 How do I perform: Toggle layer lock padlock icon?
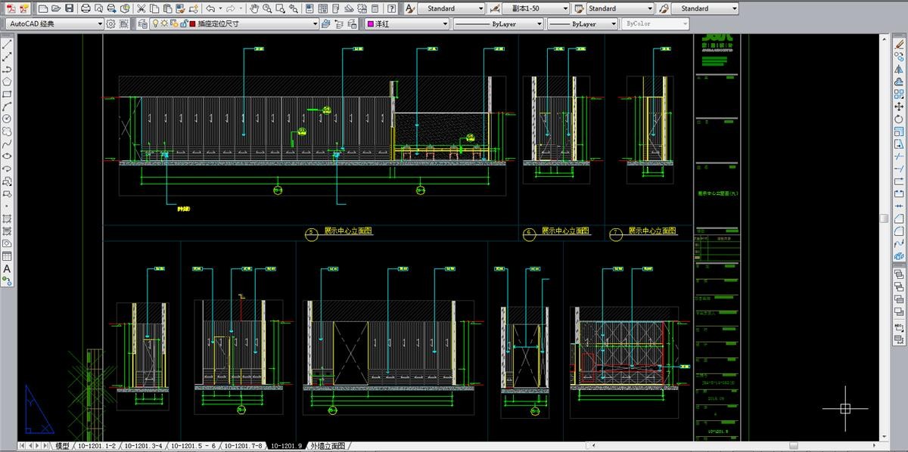click(x=182, y=23)
